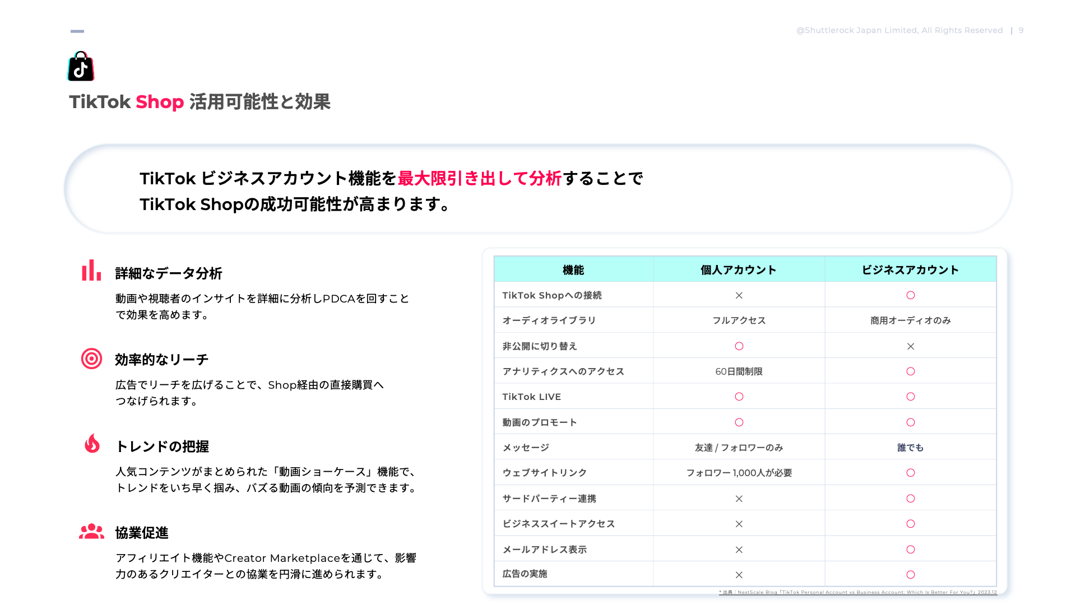1076x605 pixels.
Task: Click the 動画や視聴者のインサイト description paragraph
Action: click(263, 306)
